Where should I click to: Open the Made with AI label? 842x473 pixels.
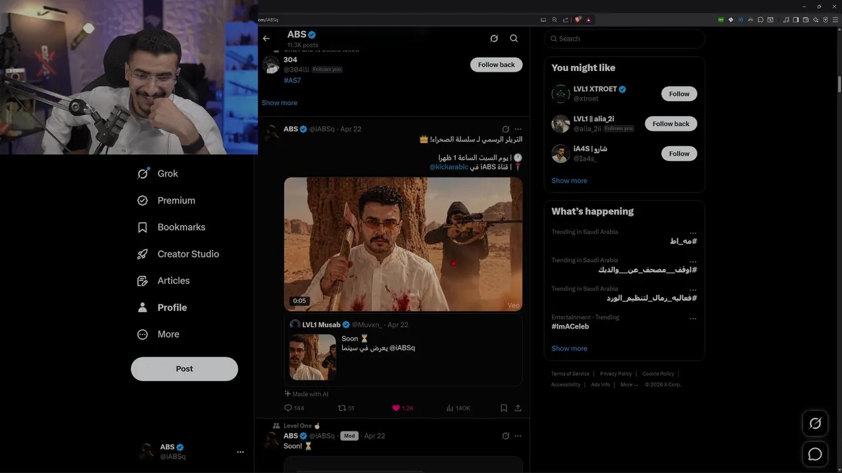coord(307,394)
